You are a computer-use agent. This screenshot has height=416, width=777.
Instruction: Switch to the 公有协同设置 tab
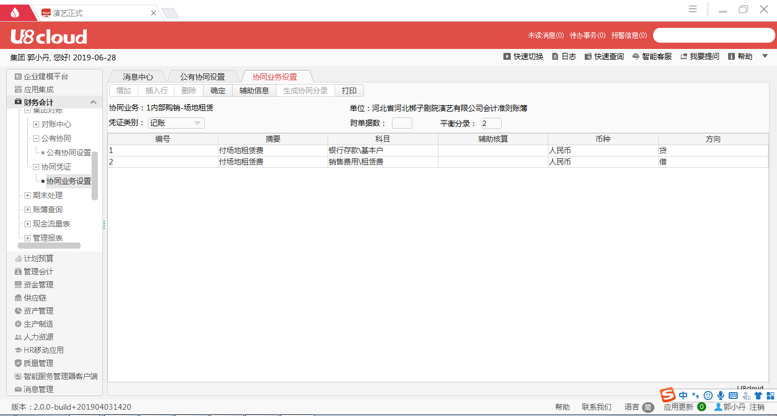(202, 77)
